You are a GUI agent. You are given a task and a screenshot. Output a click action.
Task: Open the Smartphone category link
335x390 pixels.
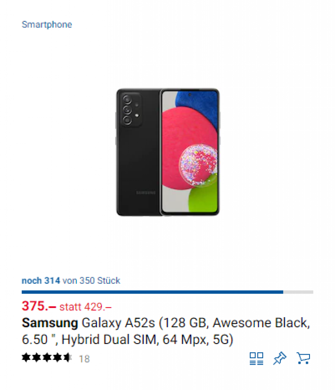(47, 25)
